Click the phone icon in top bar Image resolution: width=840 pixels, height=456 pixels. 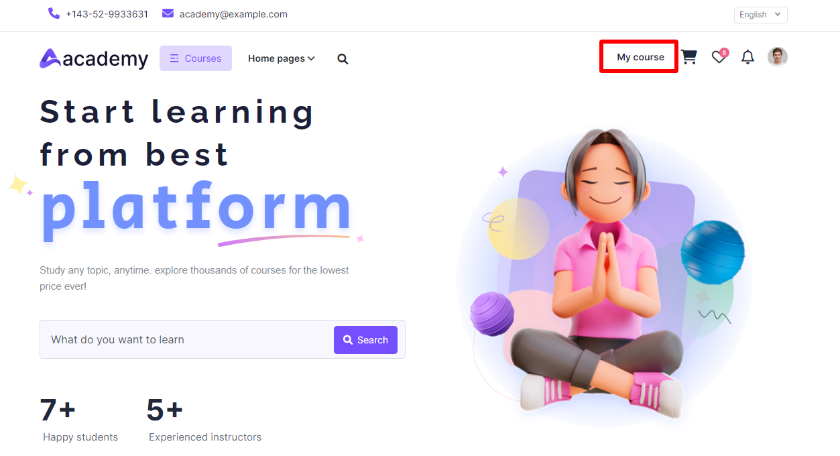(x=54, y=13)
